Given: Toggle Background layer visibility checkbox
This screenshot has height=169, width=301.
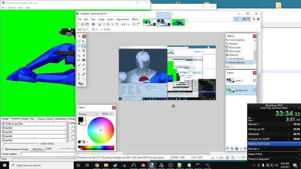Looking at the screenshot, I should (254, 90).
